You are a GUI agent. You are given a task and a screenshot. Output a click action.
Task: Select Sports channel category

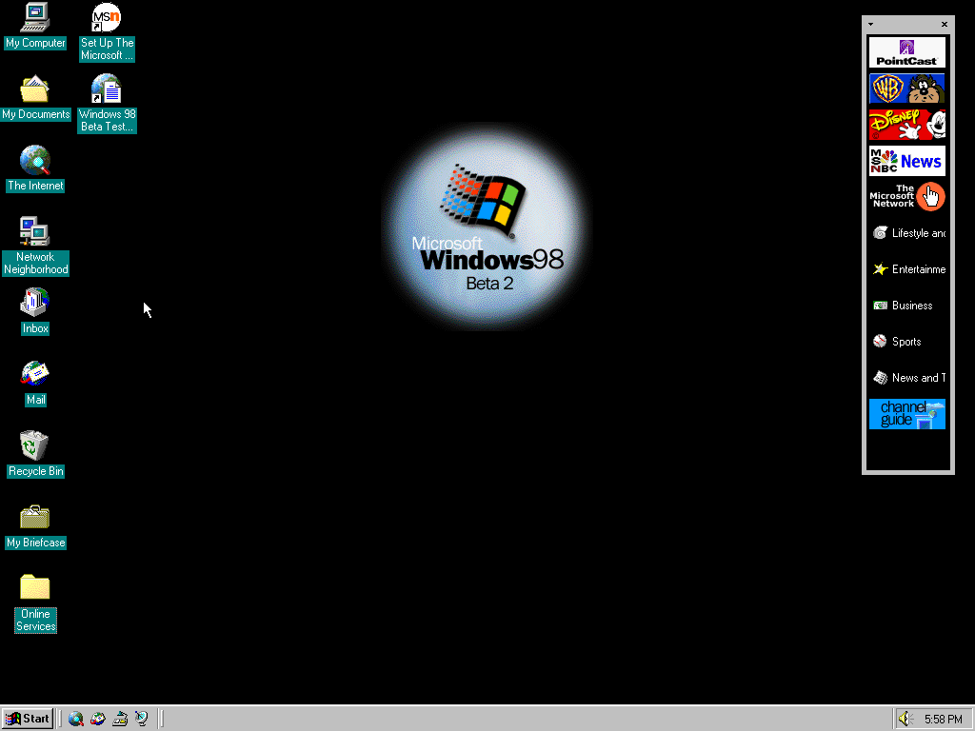pos(907,342)
